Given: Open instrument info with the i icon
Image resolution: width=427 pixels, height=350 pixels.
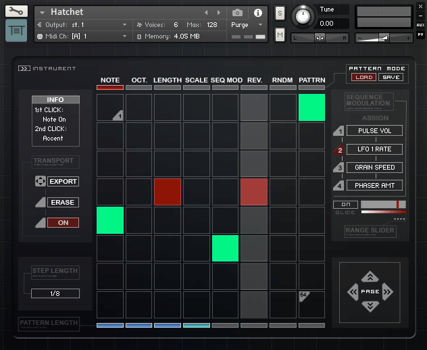Looking at the screenshot, I should pyautogui.click(x=257, y=13).
